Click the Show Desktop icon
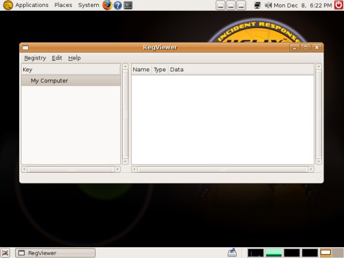 click(5, 253)
